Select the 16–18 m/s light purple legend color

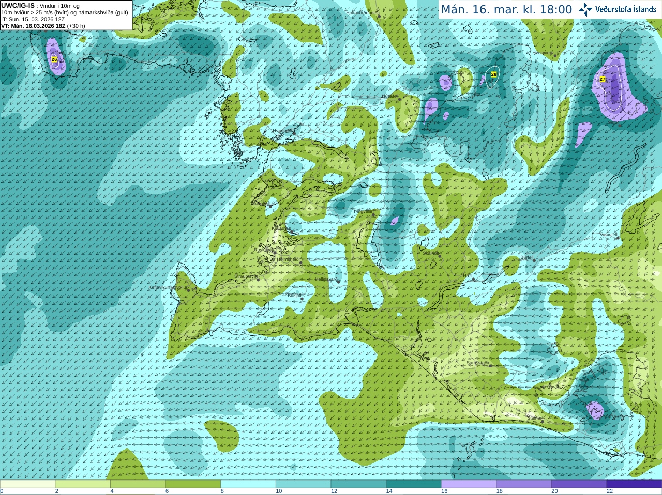[x=469, y=484]
